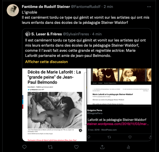The height and width of the screenshot is (152, 159).
Task: Click the retweet icon inside embedded screenshot
Action: pyautogui.click(x=109, y=137)
